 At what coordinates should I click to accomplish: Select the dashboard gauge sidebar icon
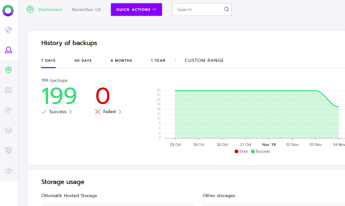(x=9, y=70)
